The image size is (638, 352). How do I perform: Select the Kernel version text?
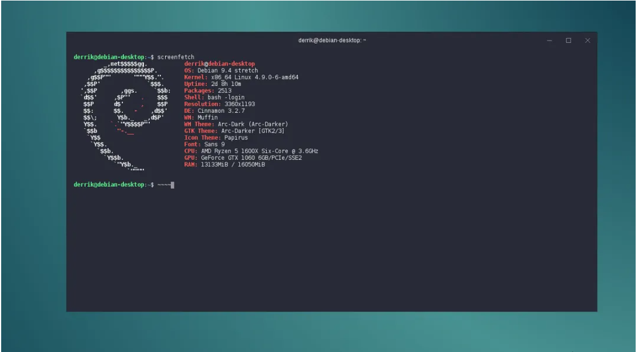[x=241, y=77]
